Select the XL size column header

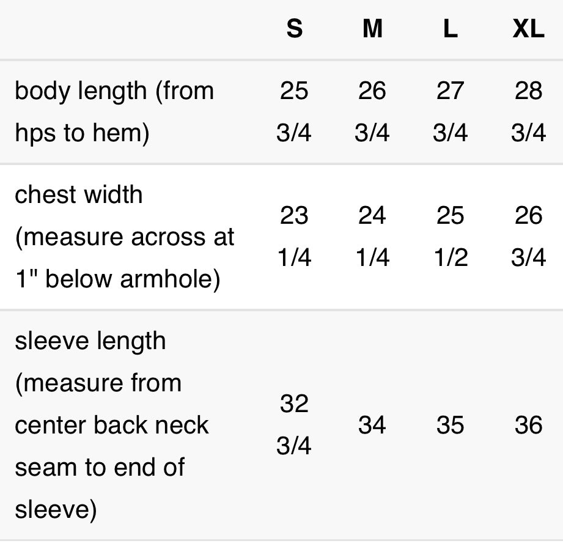[528, 29]
